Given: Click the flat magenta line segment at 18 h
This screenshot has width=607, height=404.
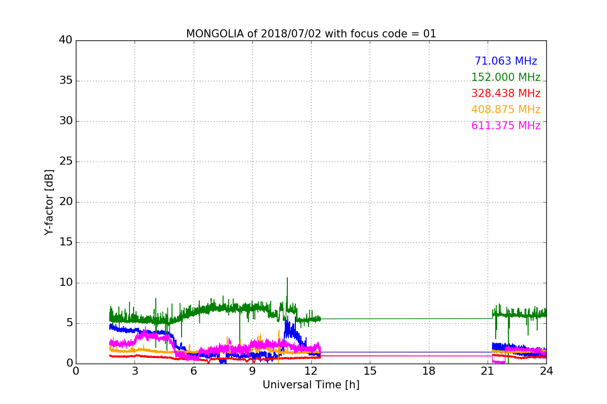Looking at the screenshot, I should 429,356.
